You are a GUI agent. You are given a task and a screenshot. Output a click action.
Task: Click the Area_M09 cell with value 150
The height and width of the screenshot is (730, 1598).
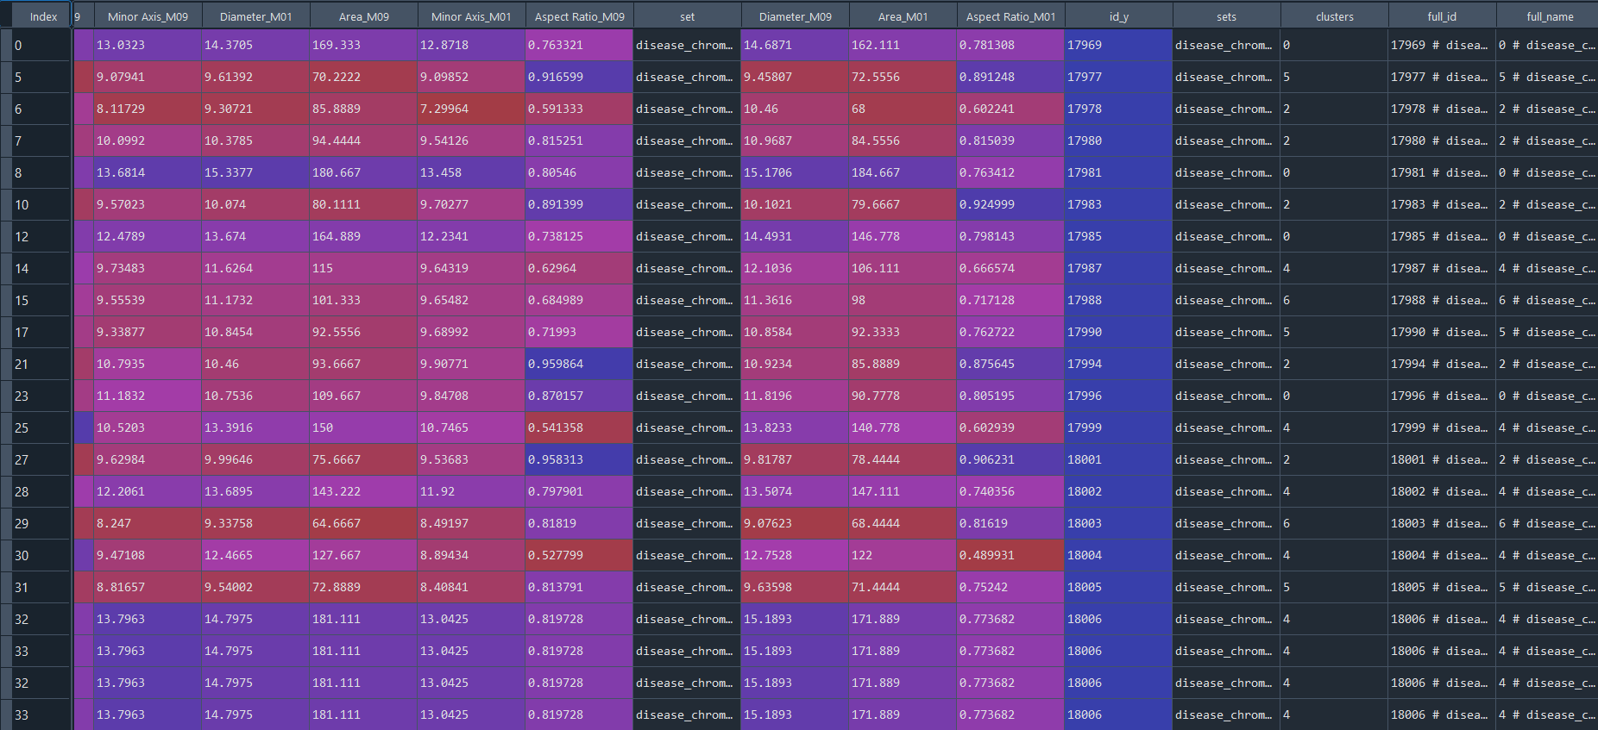[x=363, y=427]
